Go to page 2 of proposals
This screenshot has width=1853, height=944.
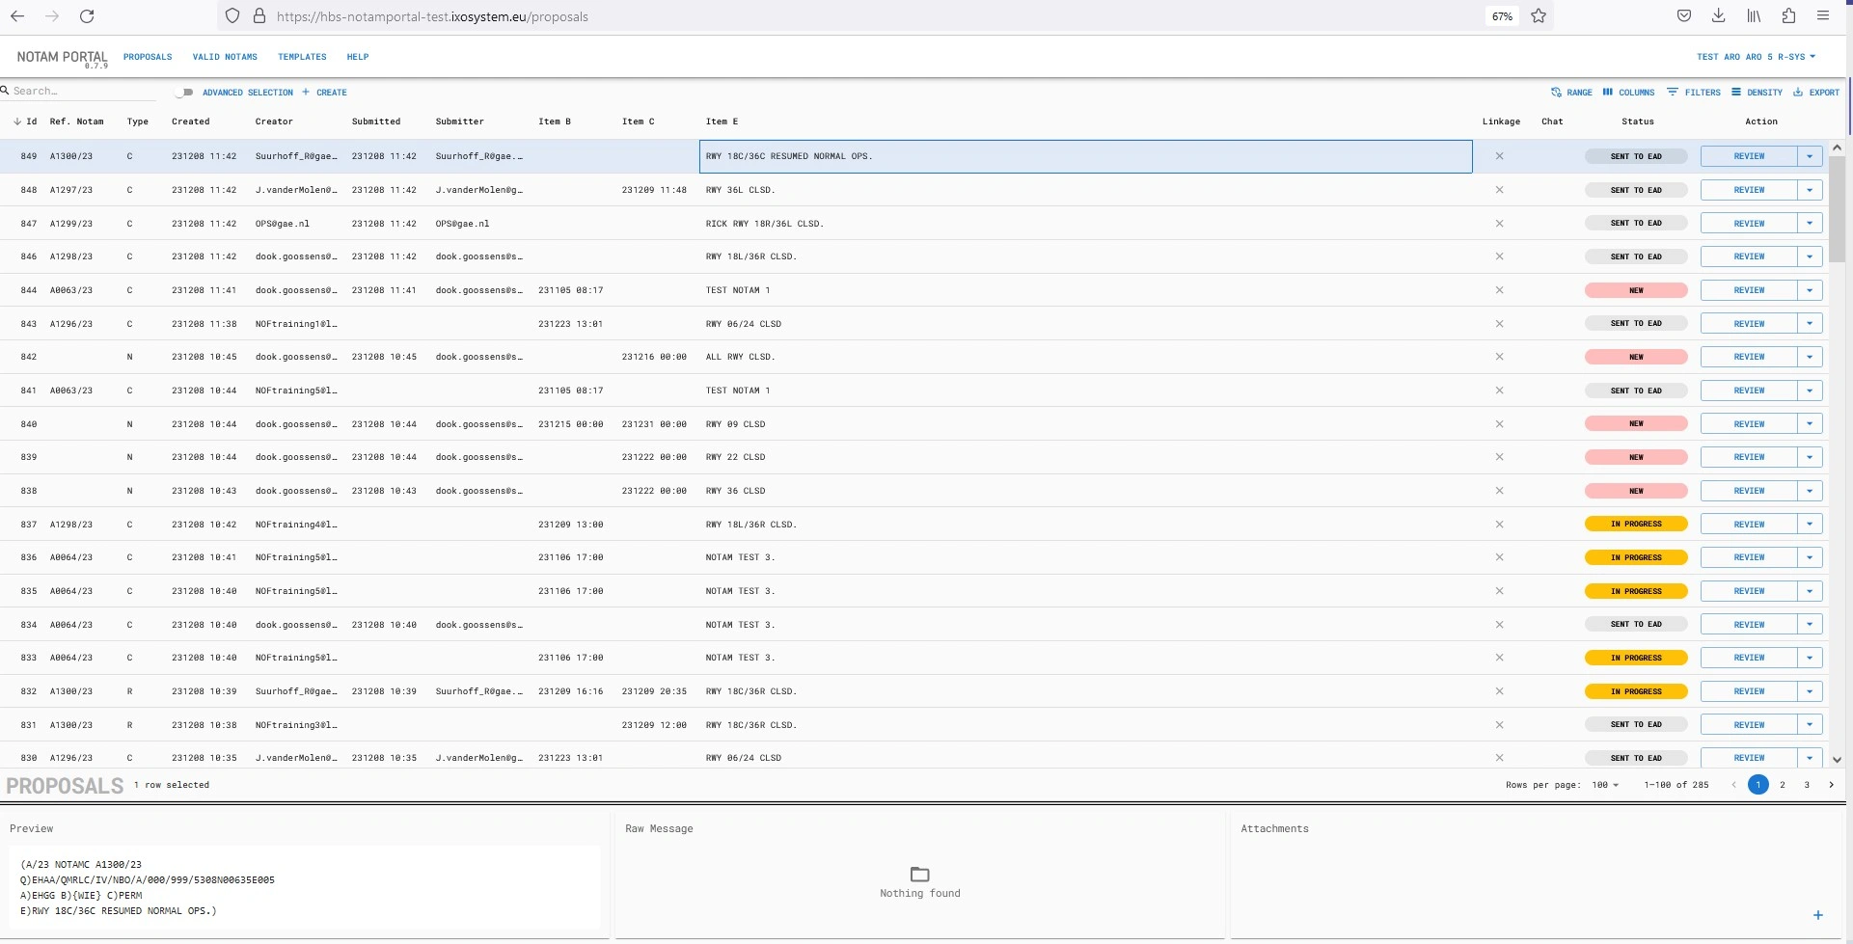pyautogui.click(x=1782, y=785)
